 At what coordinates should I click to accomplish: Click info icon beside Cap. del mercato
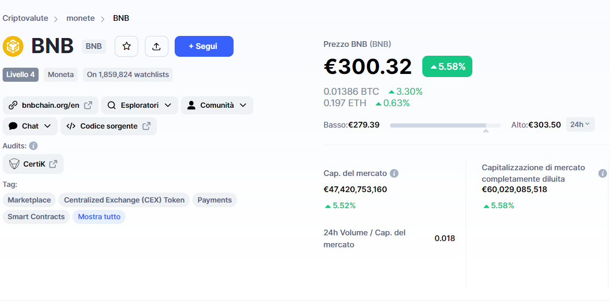tap(394, 173)
